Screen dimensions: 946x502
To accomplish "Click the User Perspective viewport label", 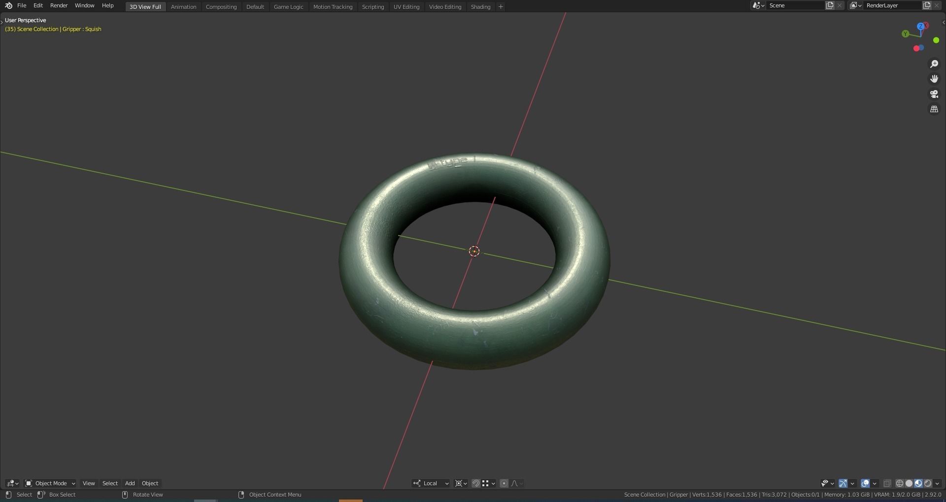I will (x=26, y=20).
